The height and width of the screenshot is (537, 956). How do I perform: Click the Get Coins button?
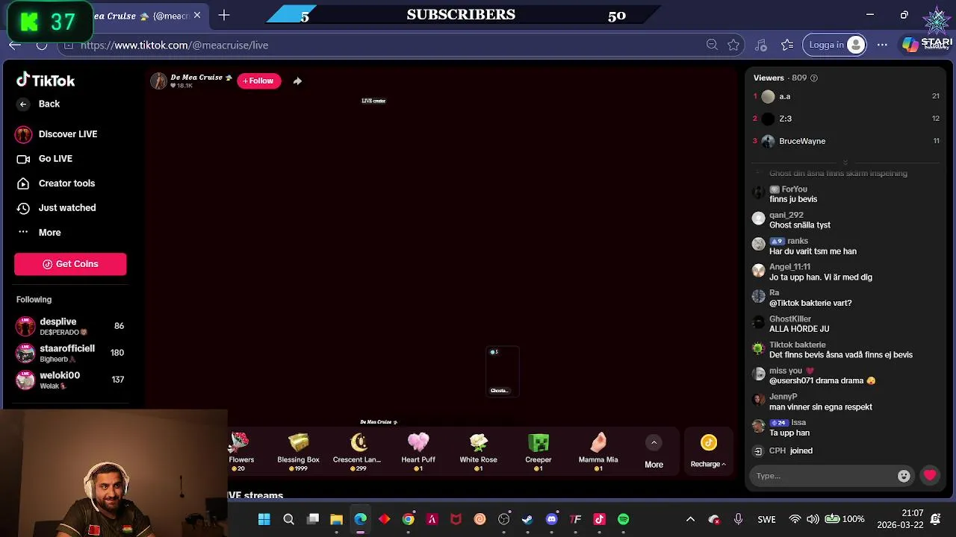[x=70, y=264]
